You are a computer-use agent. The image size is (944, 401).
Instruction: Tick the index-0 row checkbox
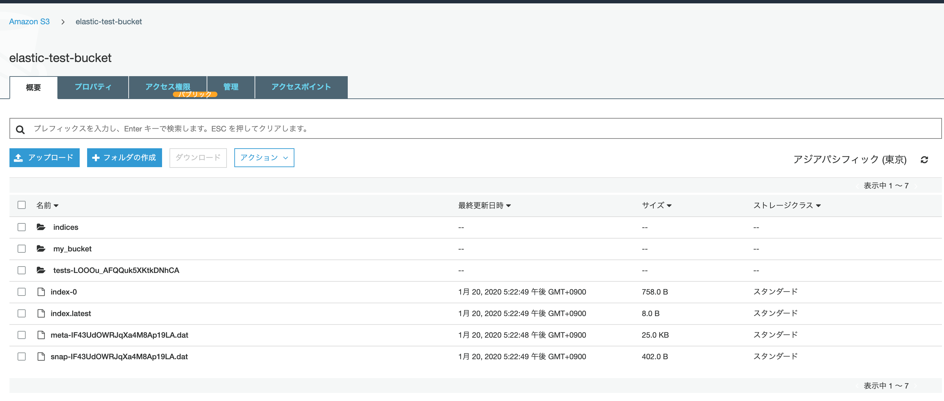pos(22,292)
